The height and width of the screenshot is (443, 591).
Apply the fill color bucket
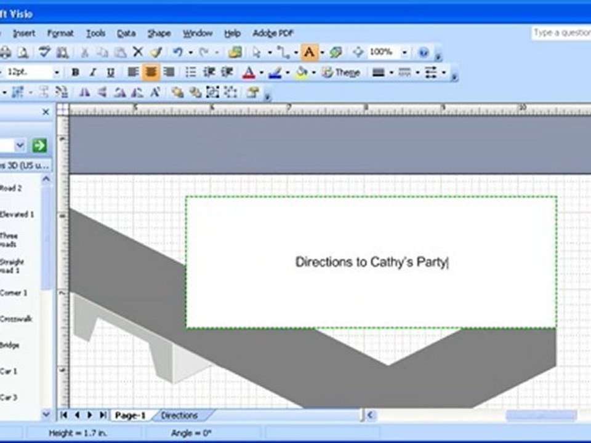(302, 72)
